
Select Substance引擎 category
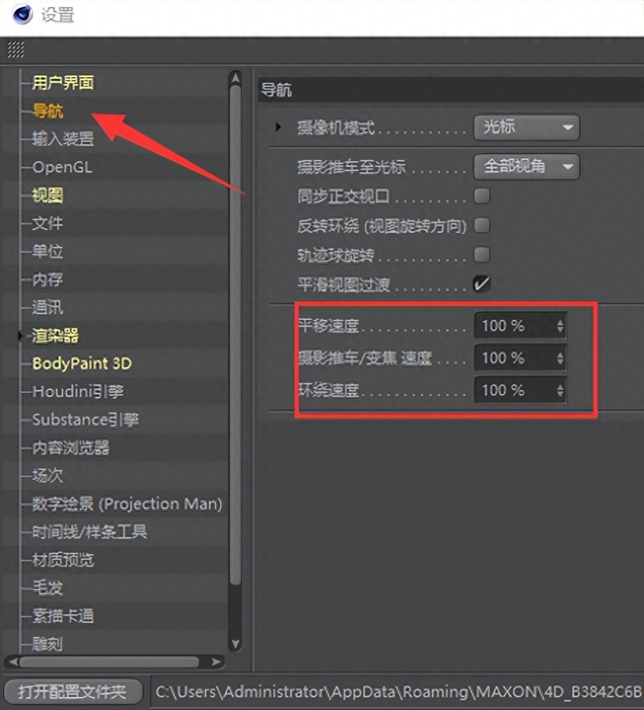(x=85, y=420)
